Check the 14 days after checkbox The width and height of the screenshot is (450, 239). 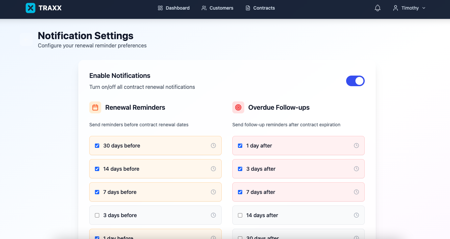(240, 215)
